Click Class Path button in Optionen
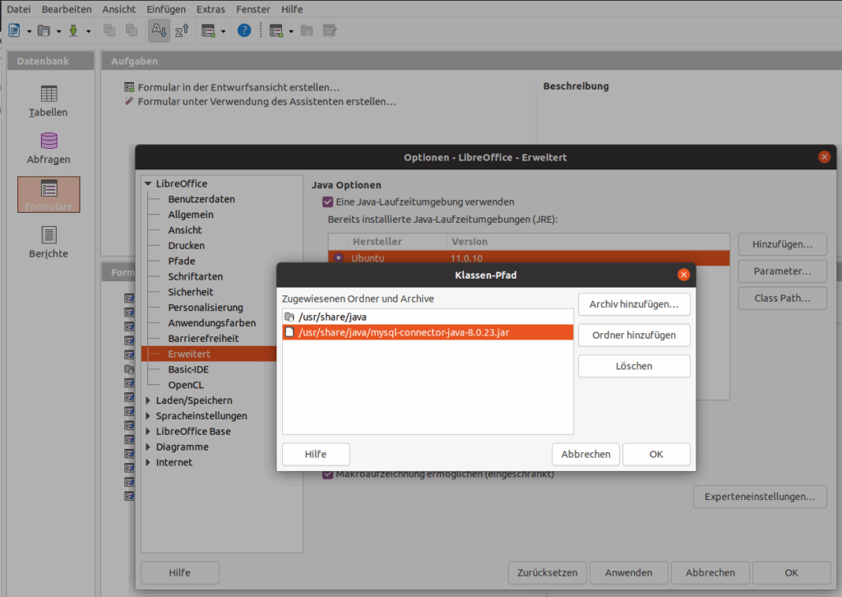This screenshot has width=842, height=597. pos(783,298)
